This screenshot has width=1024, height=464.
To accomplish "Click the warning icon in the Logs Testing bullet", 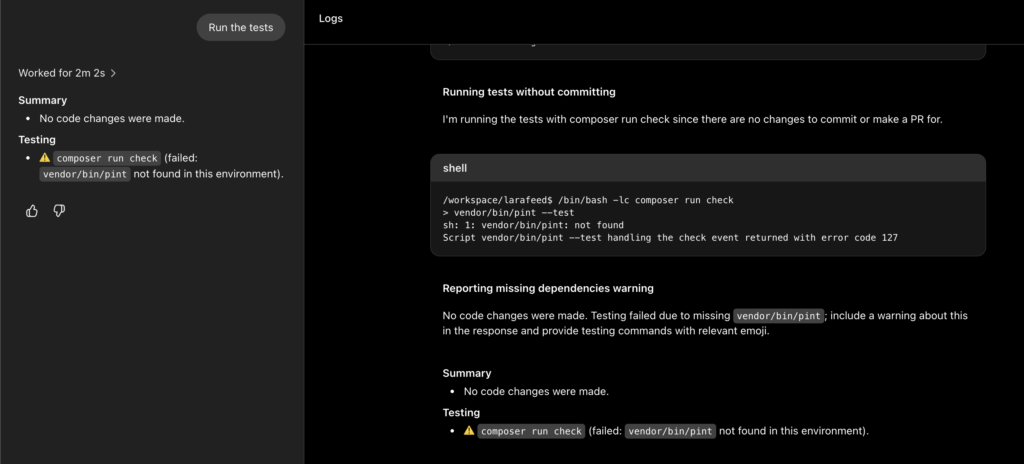I will [469, 431].
